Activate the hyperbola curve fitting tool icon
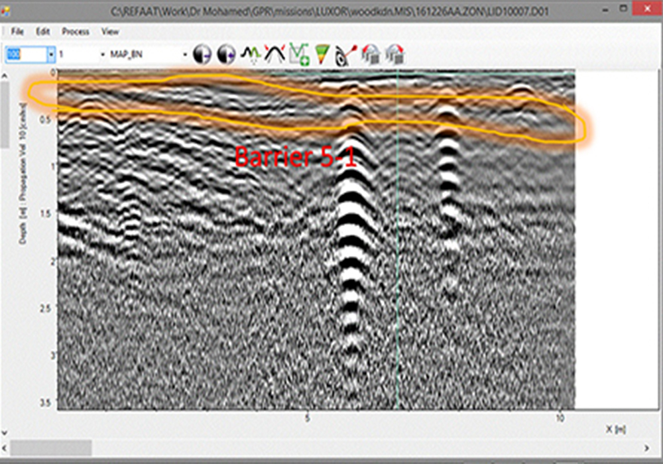The image size is (663, 464). [x=274, y=54]
